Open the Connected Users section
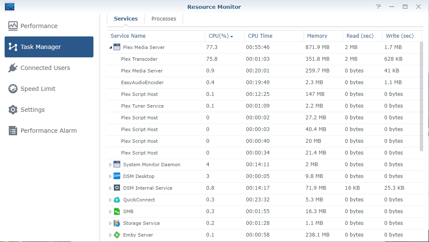 pyautogui.click(x=49, y=68)
